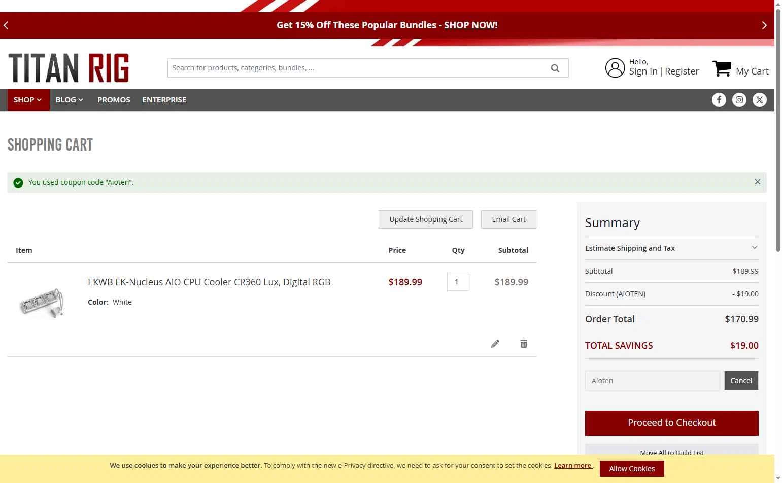Click the Titan Rig logo
This screenshot has width=782, height=483.
coord(69,68)
